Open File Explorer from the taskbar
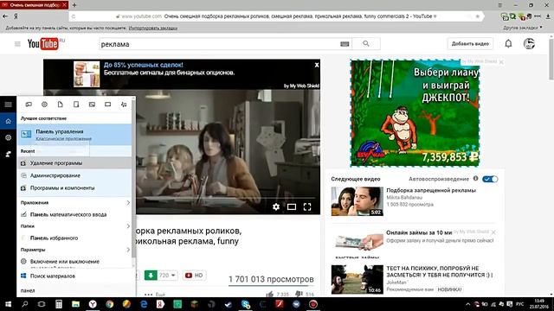This screenshot has width=554, height=311. (75, 304)
